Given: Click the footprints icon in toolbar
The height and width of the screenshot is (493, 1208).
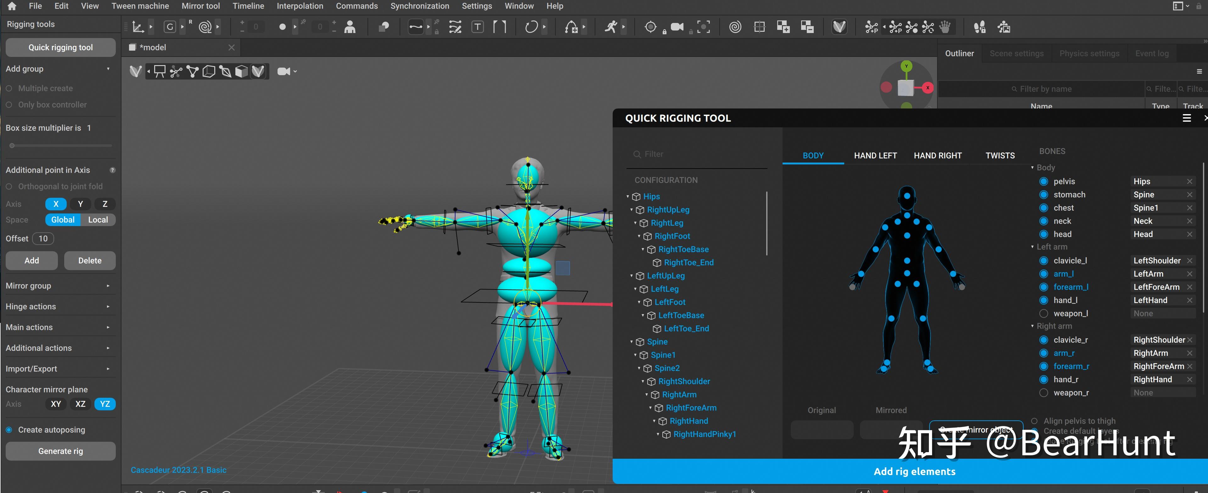Looking at the screenshot, I should pyautogui.click(x=979, y=27).
